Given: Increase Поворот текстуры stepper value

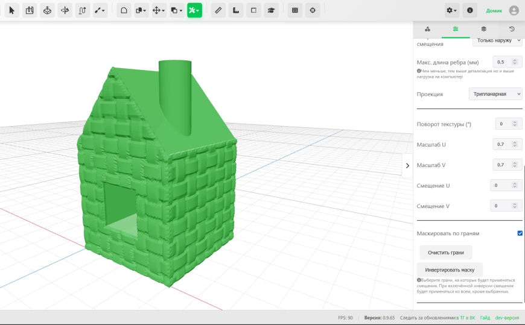Looking at the screenshot, I should point(515,122).
